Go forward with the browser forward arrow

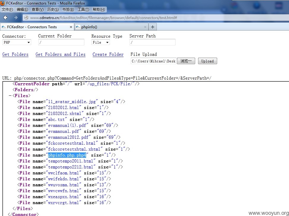(x=16, y=18)
